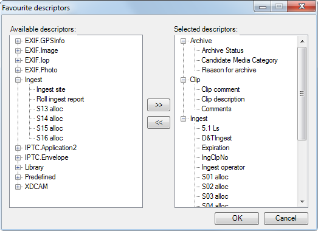Select 'Candidate Media Category' descriptor
This screenshot has height=231, width=318.
tap(240, 60)
